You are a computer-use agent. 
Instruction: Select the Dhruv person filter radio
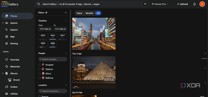39,73
